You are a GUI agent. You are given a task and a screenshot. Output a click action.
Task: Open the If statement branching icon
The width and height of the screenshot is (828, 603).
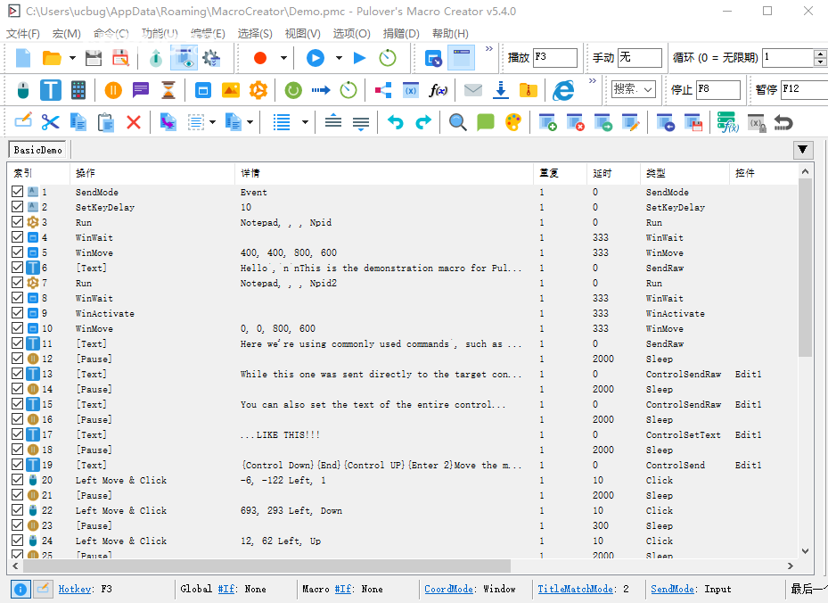tap(383, 90)
